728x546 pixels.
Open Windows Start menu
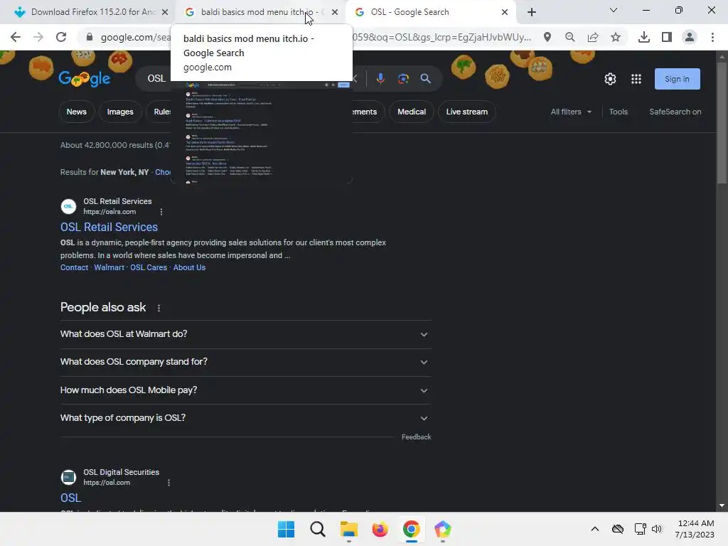point(286,529)
